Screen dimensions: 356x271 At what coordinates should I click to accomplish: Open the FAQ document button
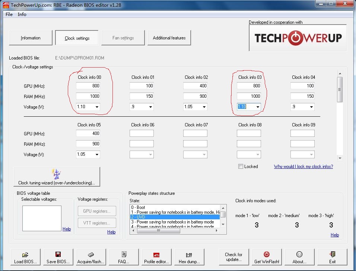click(124, 257)
